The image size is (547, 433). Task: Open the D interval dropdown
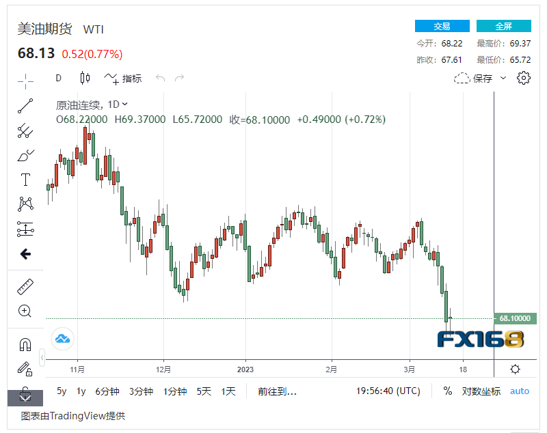coord(59,78)
